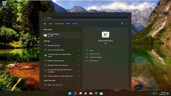
Task: Open 'Change how Storage Sense frees up space'
Action: coord(62,71)
